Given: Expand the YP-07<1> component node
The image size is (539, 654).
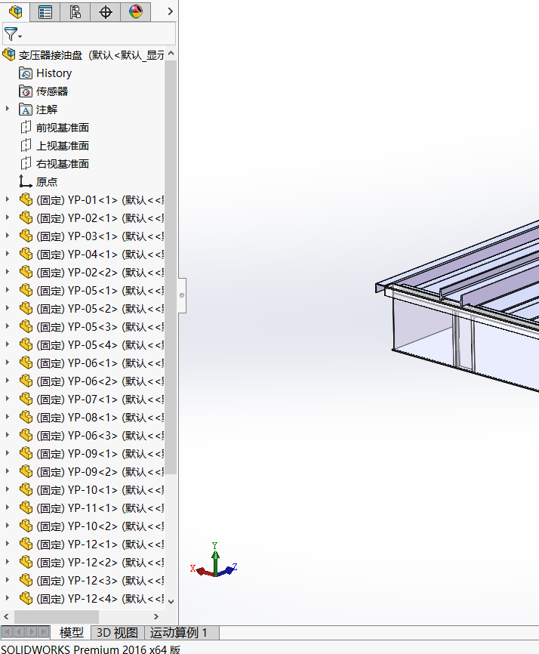Looking at the screenshot, I should [7, 399].
